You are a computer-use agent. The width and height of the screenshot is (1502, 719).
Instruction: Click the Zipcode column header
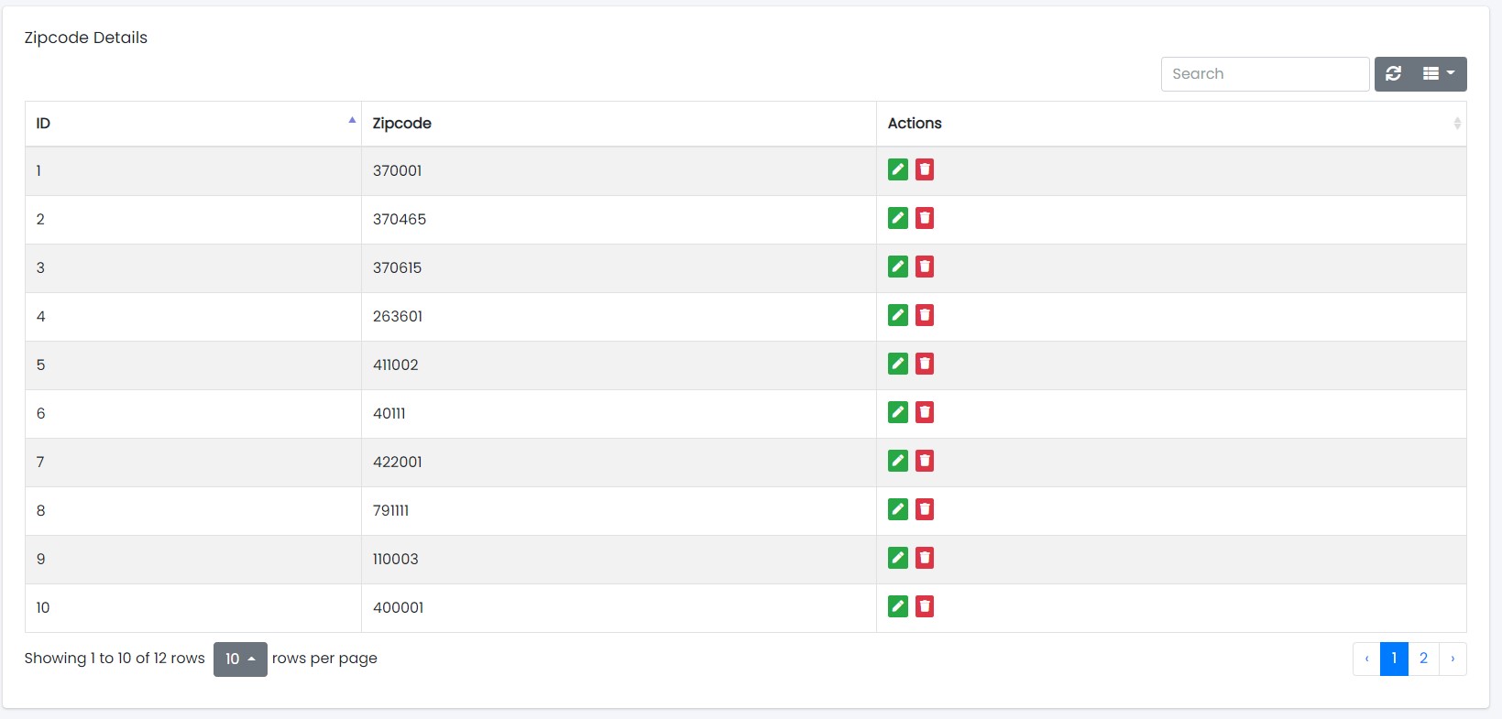tap(619, 124)
